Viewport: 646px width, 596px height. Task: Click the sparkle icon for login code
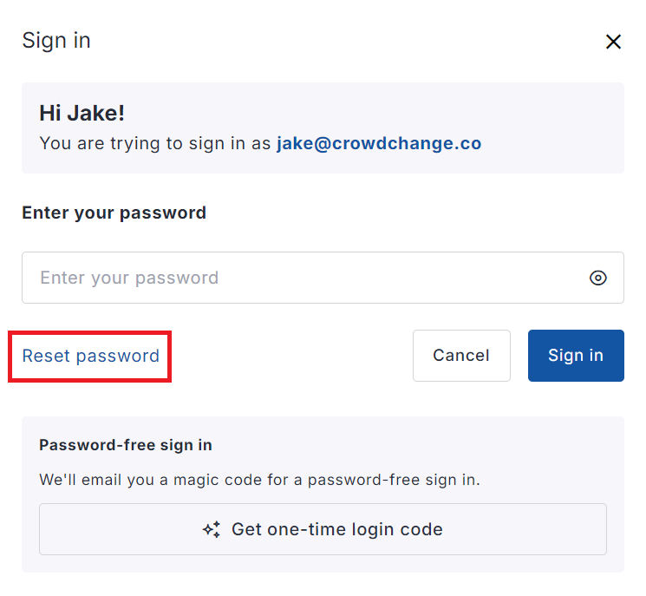[212, 529]
